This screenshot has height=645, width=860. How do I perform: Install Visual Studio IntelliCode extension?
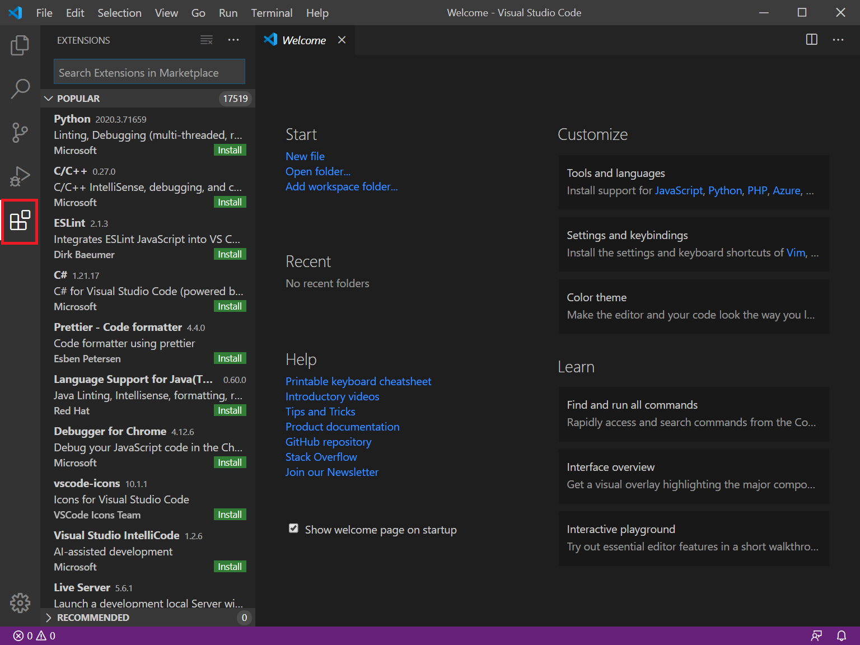230,567
